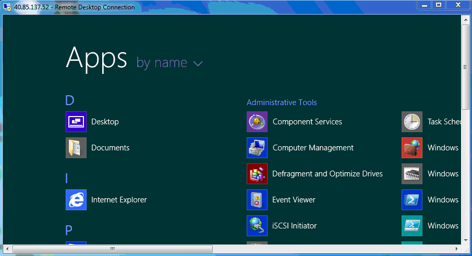Open Event Viewer icon
Screen dimensions: 472x256
[257, 200]
